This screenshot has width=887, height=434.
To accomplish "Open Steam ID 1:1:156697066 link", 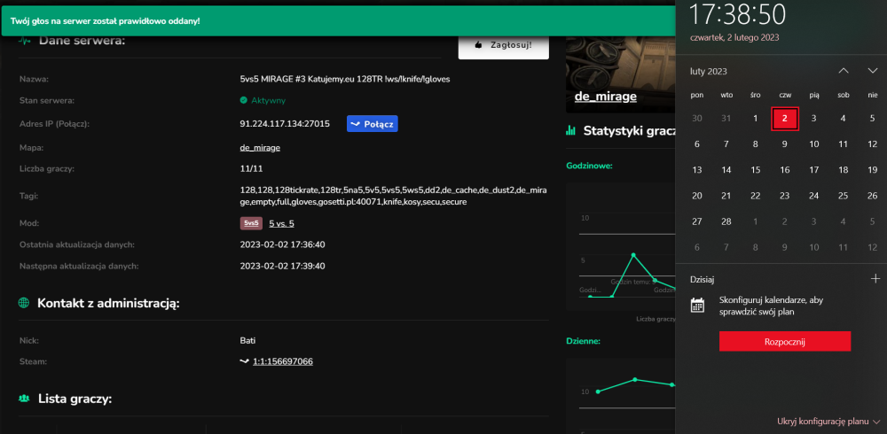I will 283,361.
